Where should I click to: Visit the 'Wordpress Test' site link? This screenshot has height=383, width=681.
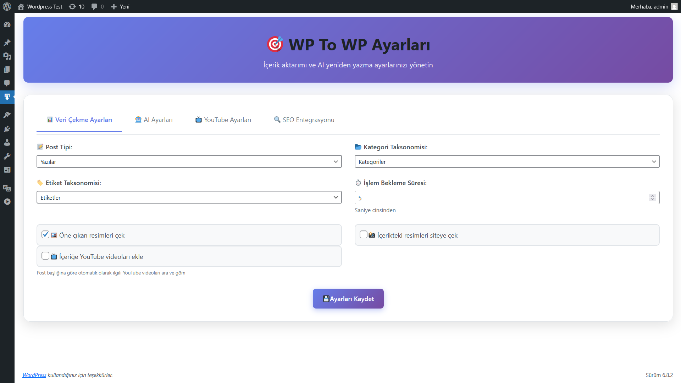(x=40, y=6)
